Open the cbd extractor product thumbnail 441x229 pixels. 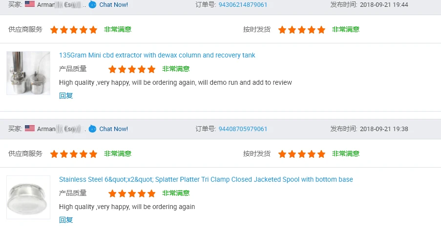(x=28, y=73)
